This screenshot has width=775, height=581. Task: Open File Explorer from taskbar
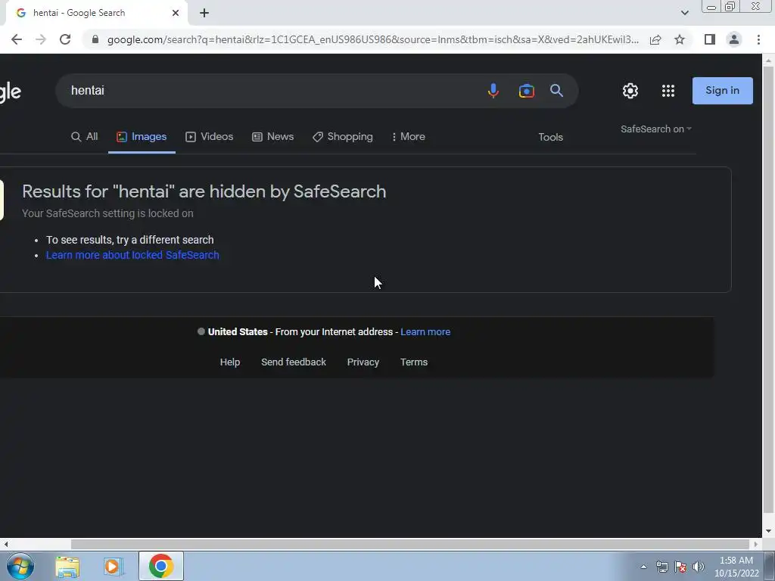click(x=67, y=566)
